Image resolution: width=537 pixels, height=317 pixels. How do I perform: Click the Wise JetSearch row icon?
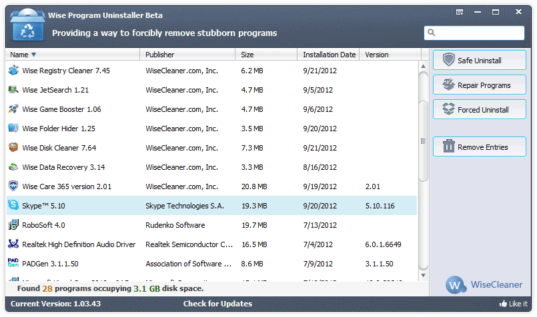(x=13, y=90)
